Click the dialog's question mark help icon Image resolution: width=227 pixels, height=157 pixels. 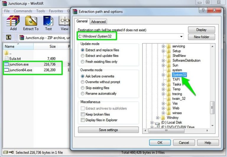(x=203, y=10)
